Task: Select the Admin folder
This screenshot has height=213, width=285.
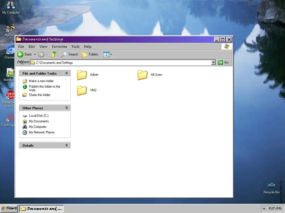Action: (x=88, y=75)
